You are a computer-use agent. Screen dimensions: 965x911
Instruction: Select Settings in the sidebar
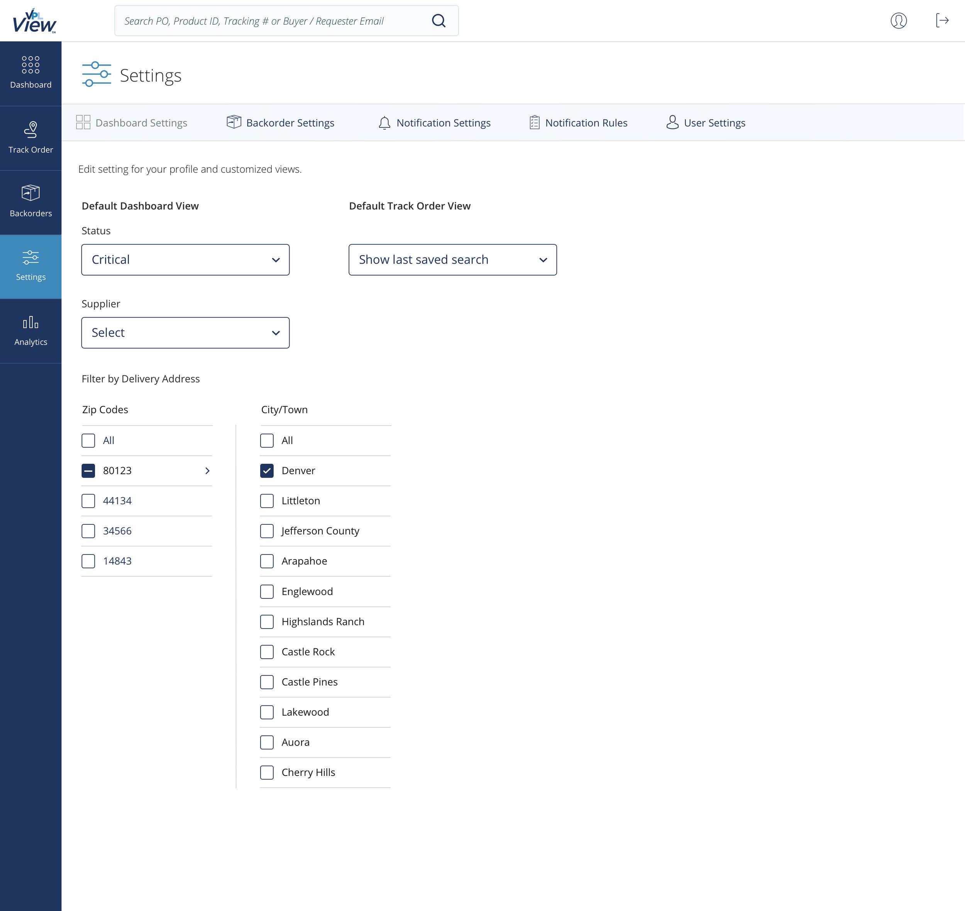[x=30, y=267]
